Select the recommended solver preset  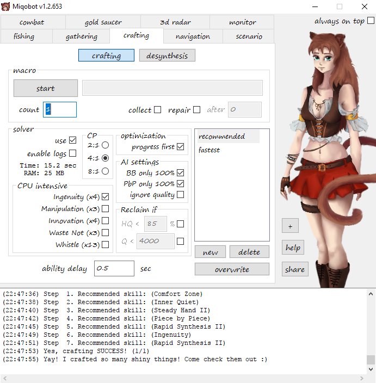229,137
